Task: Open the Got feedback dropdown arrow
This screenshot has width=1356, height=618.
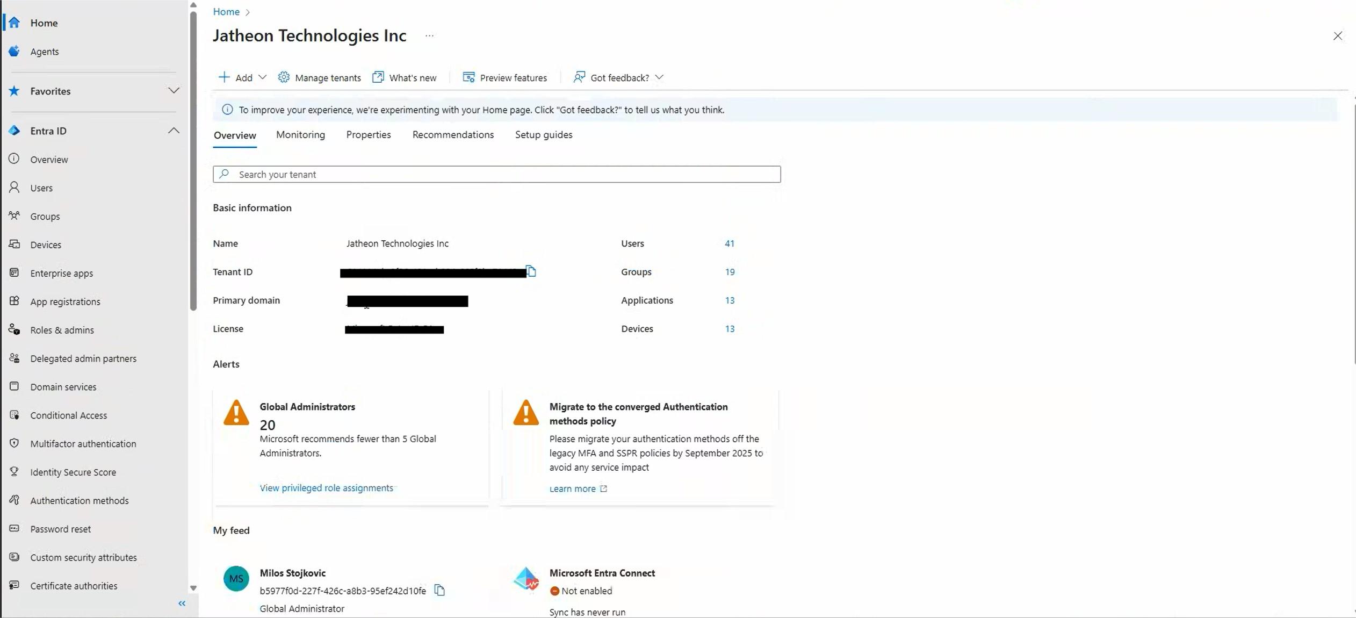Action: tap(659, 77)
